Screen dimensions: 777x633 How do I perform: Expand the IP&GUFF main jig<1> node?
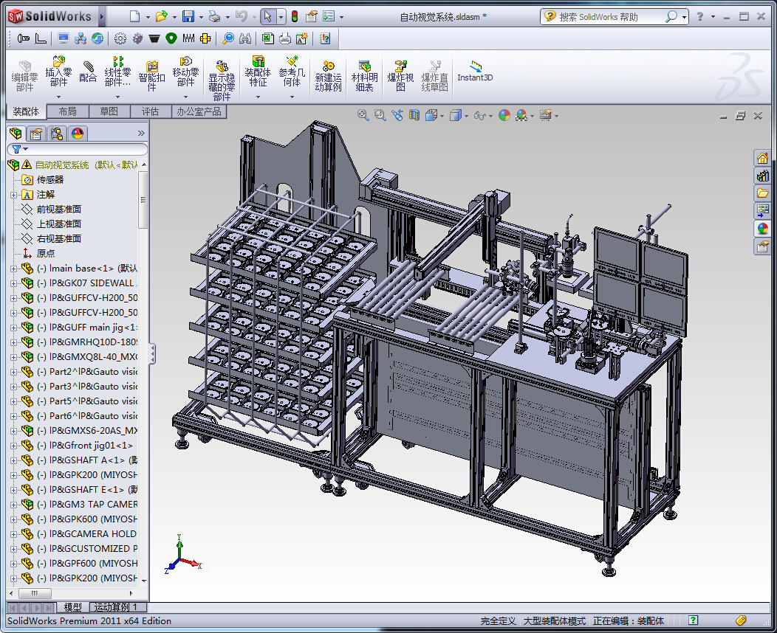[13, 328]
